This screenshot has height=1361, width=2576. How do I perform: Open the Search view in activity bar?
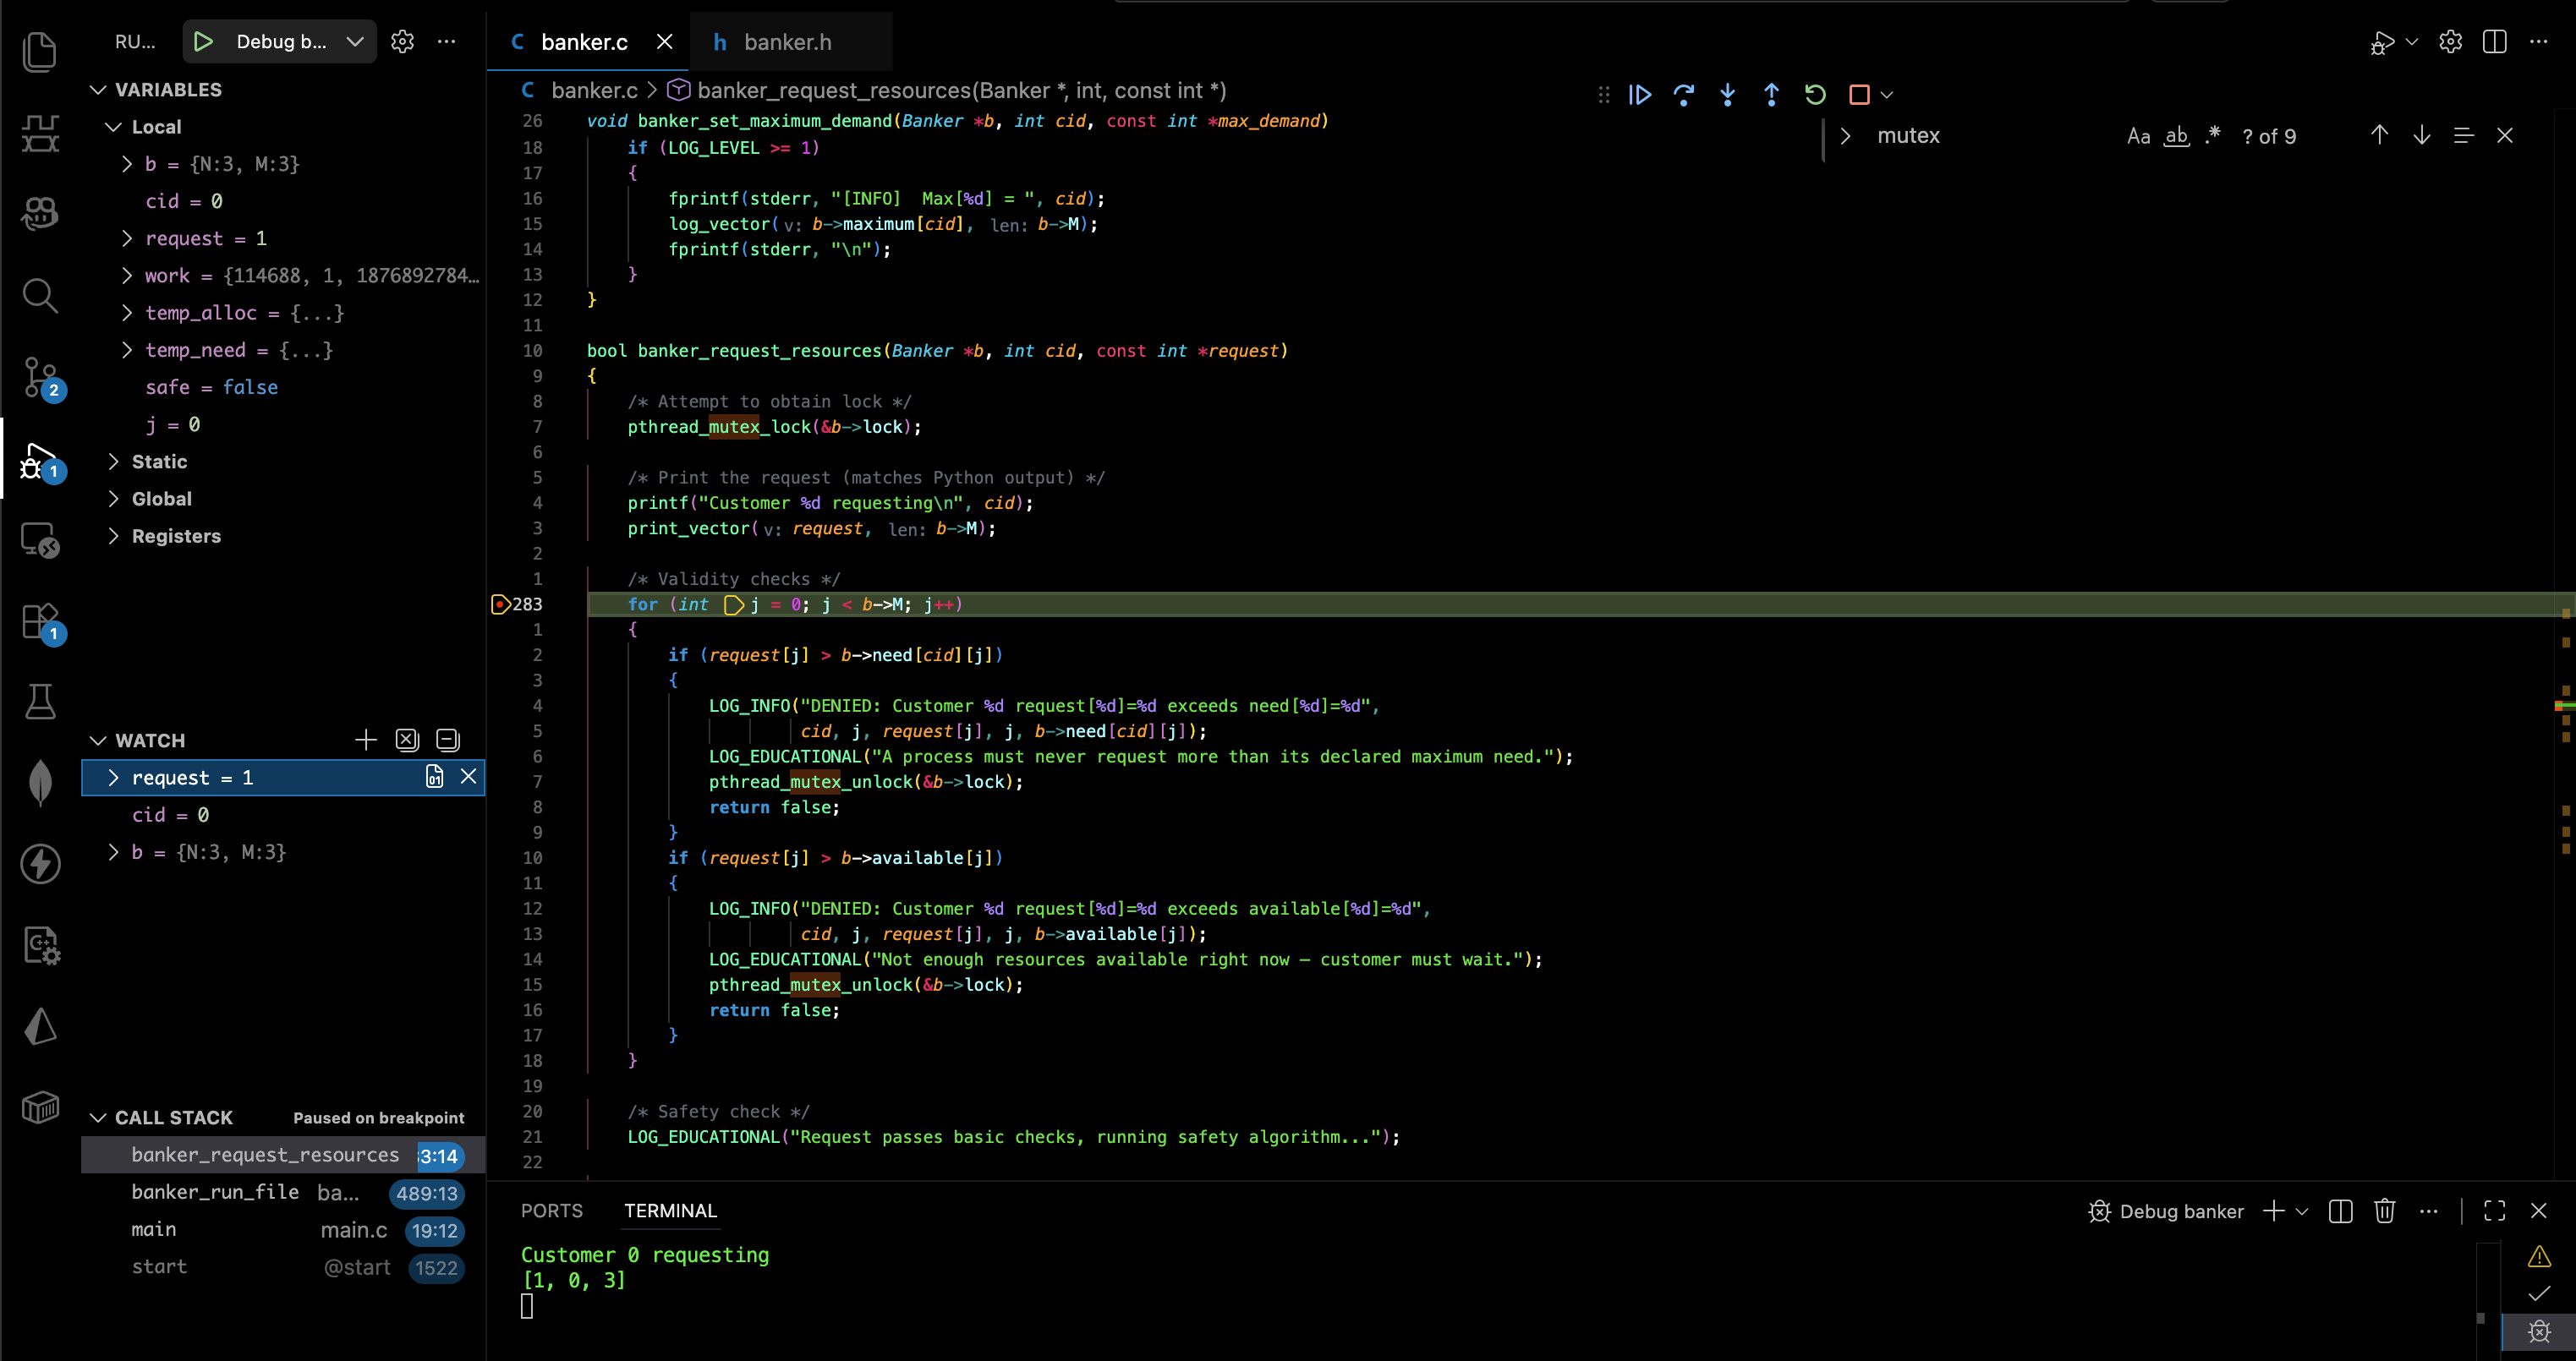click(x=40, y=296)
